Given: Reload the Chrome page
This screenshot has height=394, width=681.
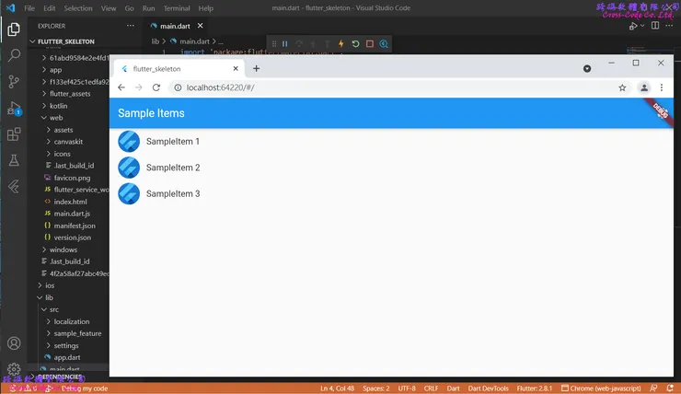Looking at the screenshot, I should tap(156, 87).
